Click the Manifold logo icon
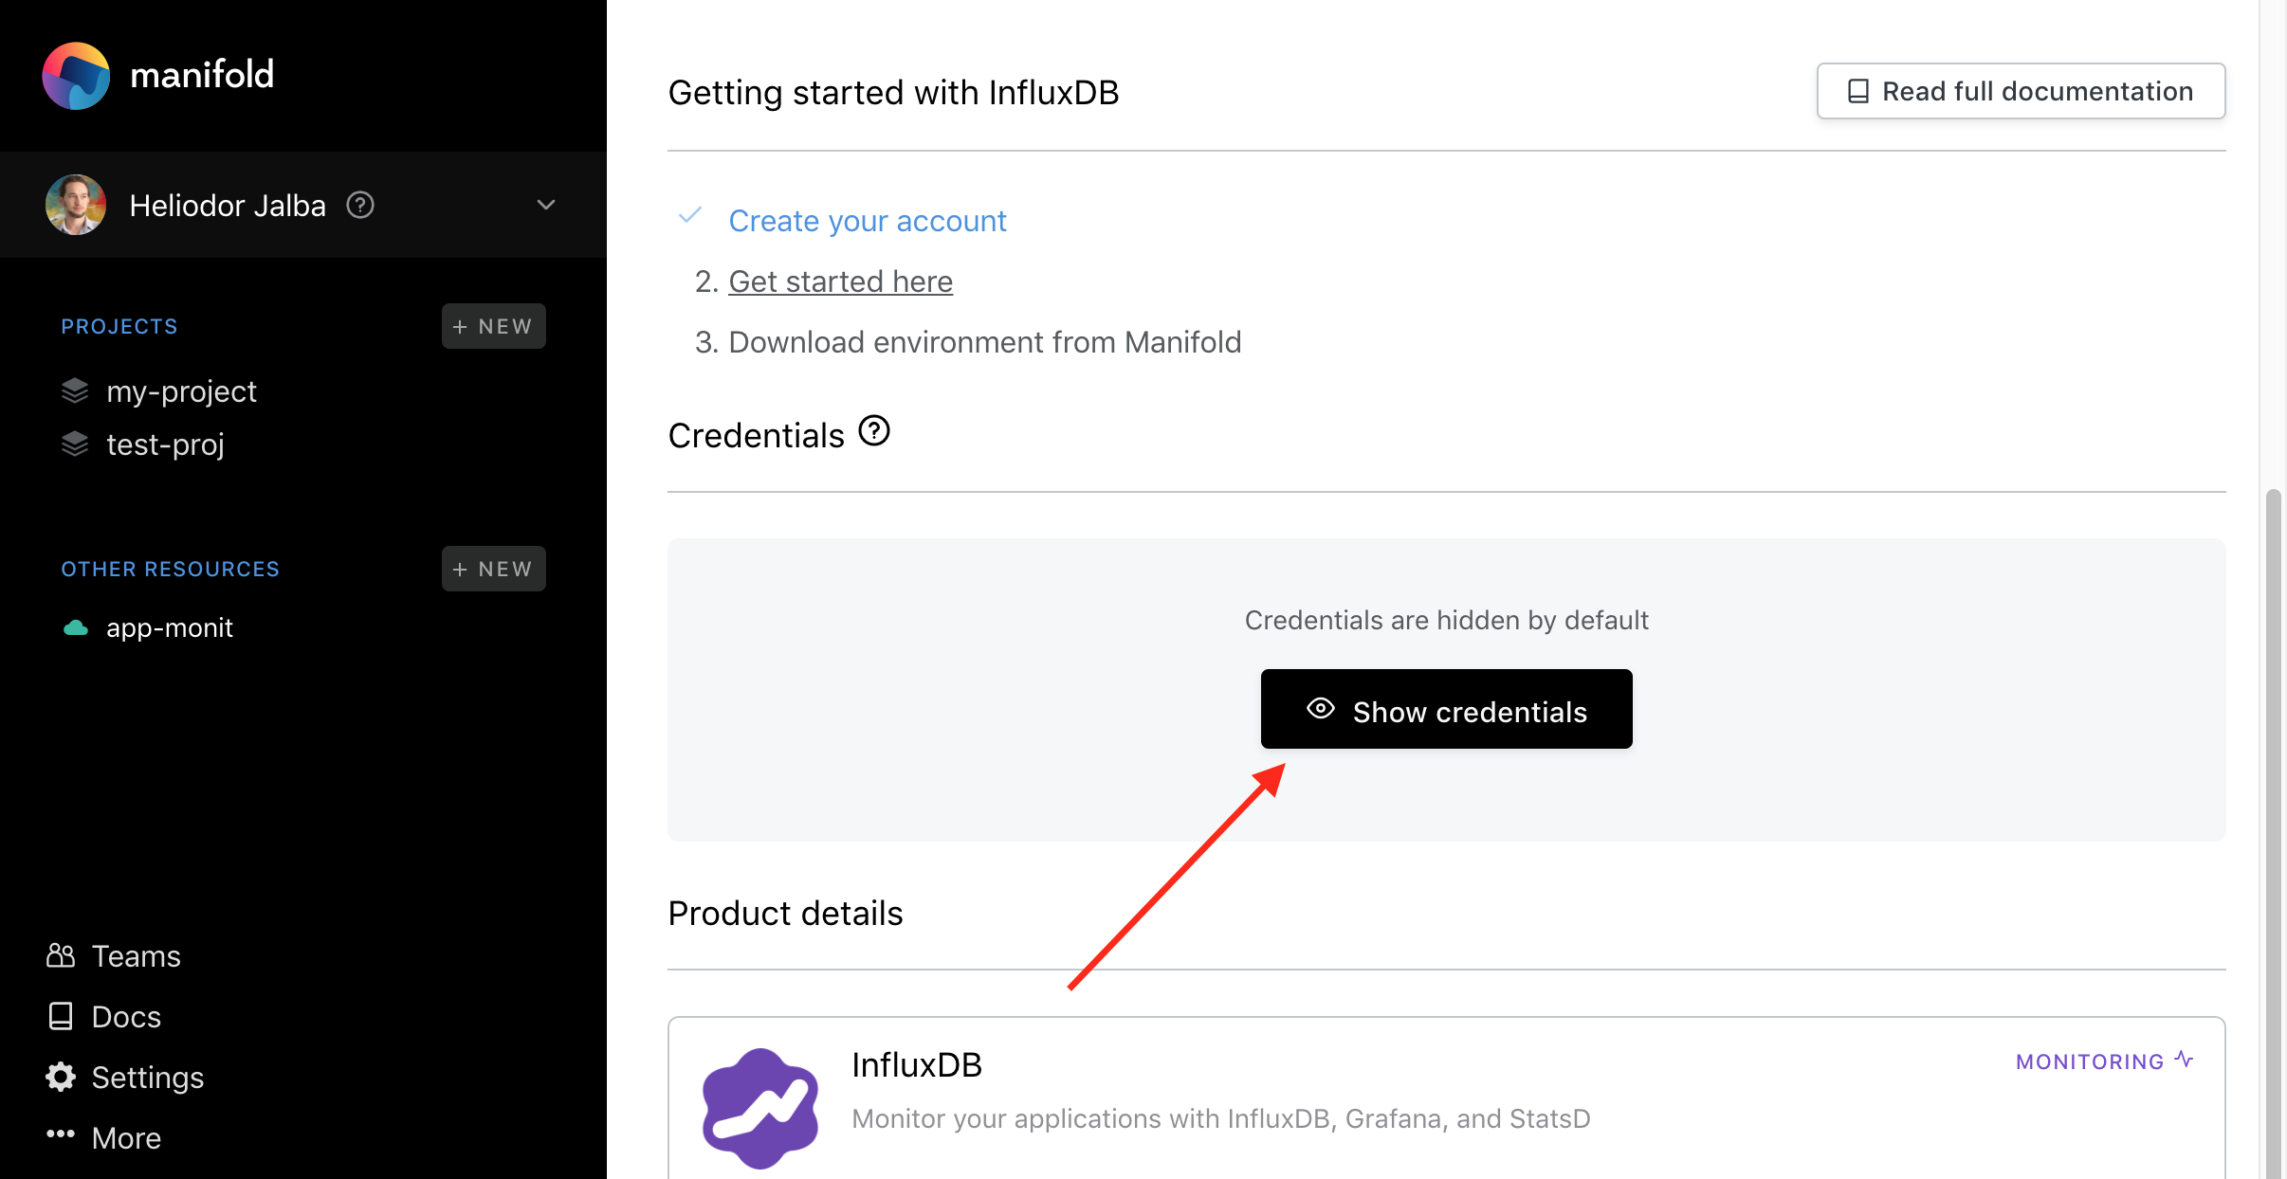2287x1179 pixels. coord(76,75)
